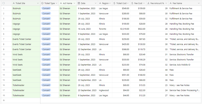Viewport: 202px width, 104px height.
Task: Select row number 7
Action: click(x=4, y=39)
